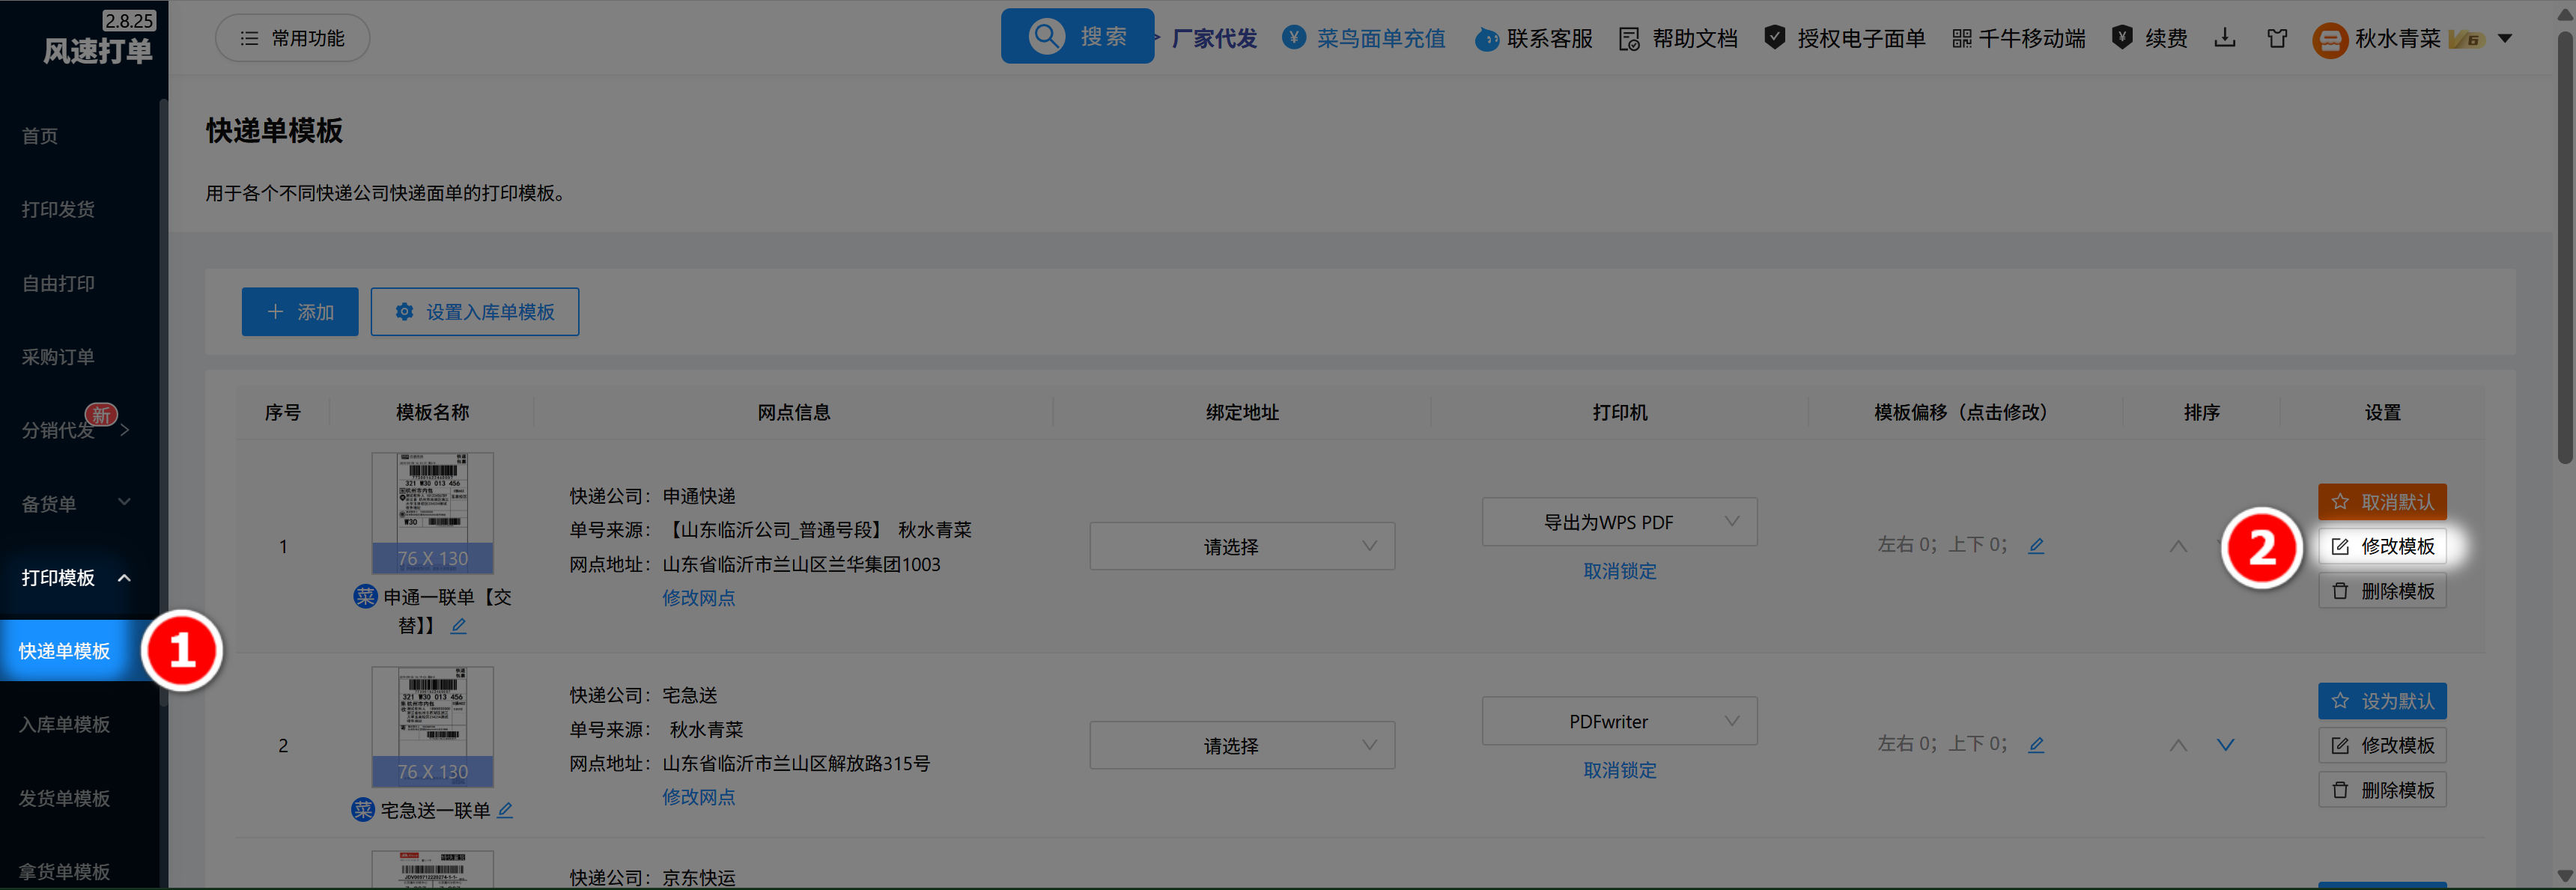Click offset value 左右 0；上下 0 in 申通快递 row
This screenshot has height=890, width=2576.
[x=1942, y=545]
